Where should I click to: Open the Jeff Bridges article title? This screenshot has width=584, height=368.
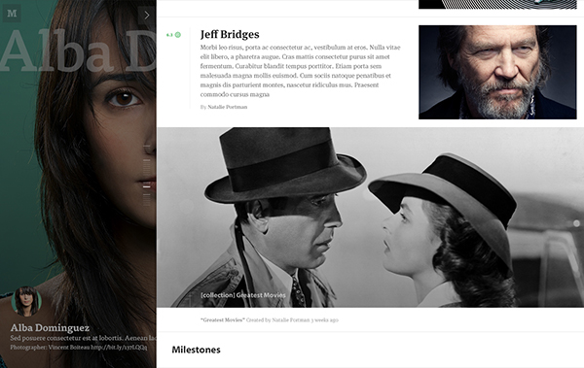[230, 34]
